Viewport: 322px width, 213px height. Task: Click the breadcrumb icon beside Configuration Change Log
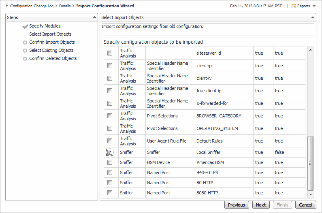tap(7, 6)
